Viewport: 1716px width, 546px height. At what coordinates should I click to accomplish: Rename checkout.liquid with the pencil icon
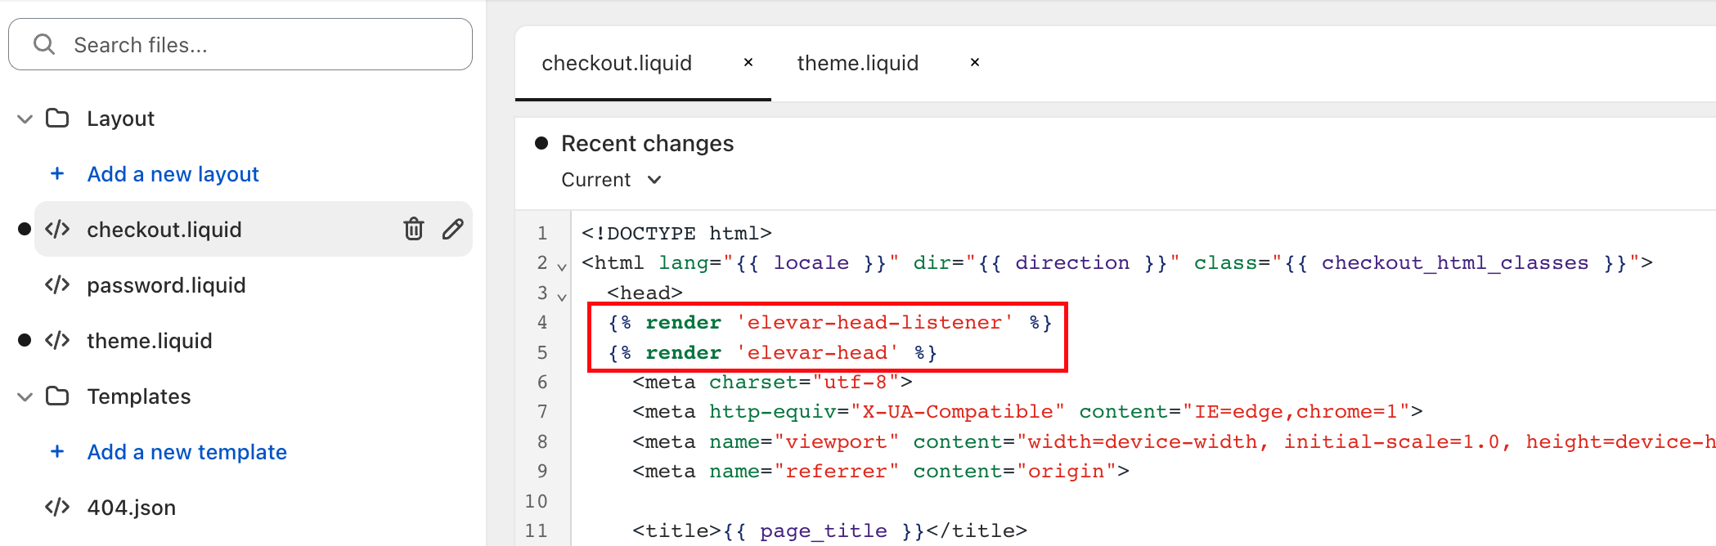pos(453,229)
